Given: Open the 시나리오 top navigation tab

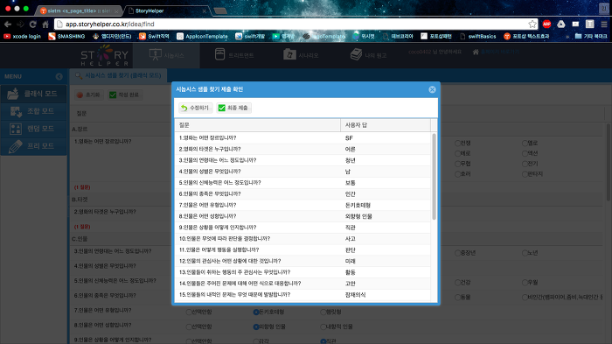Looking at the screenshot, I should (301, 55).
